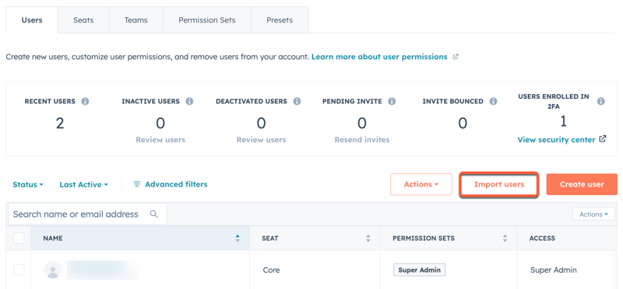Click the Create user button
Viewport: 623px width, 289px height.
582,184
